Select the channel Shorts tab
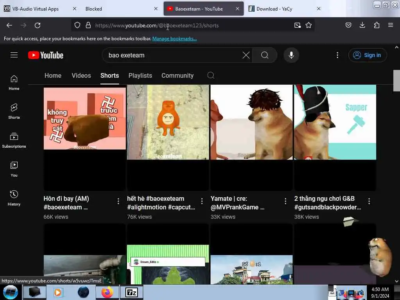The width and height of the screenshot is (400, 300). click(x=110, y=75)
